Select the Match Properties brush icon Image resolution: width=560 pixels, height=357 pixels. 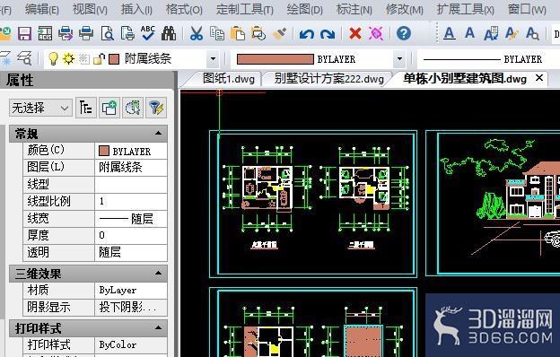(x=280, y=34)
